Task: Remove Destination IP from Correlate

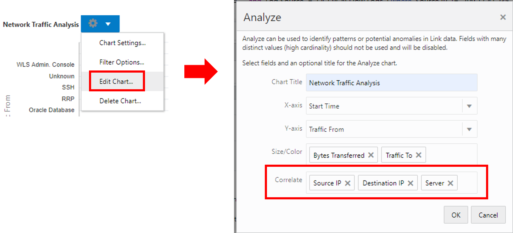Action: pyautogui.click(x=411, y=183)
